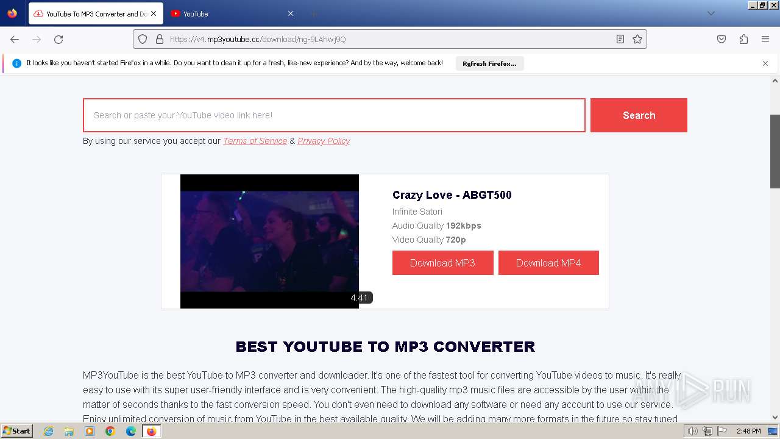Image resolution: width=780 pixels, height=439 pixels.
Task: Open the extensions puzzle icon
Action: tap(743, 39)
